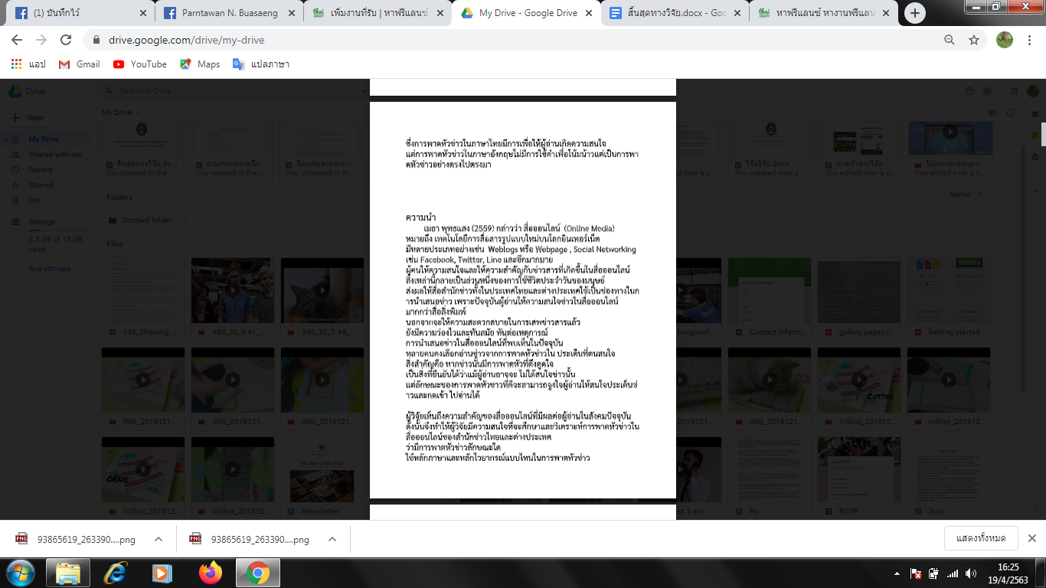Click Chrome's forward navigation arrow
The image size is (1046, 588).
(41, 40)
